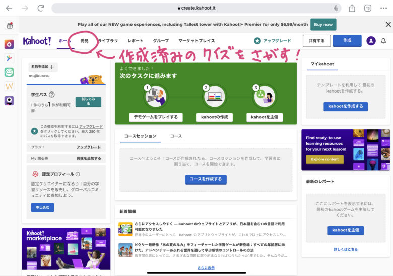Click the 詳しくはこちら link
Image resolution: width=393 pixels, height=276 pixels.
(346, 249)
